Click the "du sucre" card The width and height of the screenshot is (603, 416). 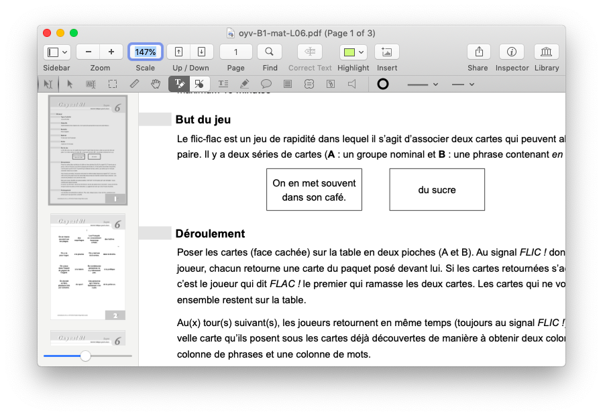437,190
